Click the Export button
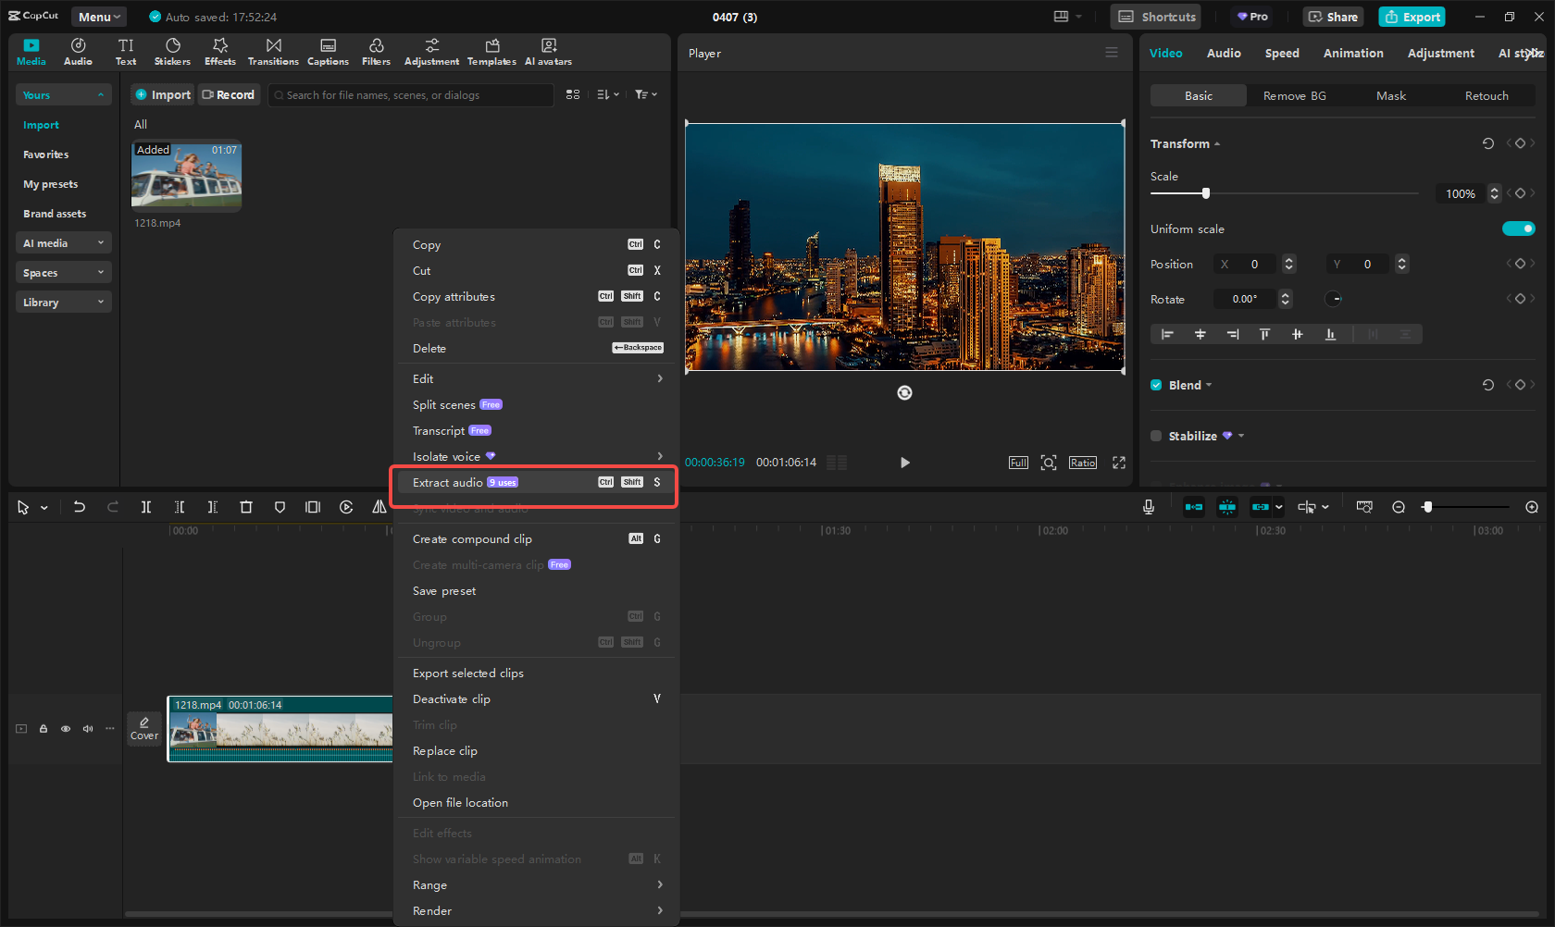The width and height of the screenshot is (1555, 927). 1412,17
